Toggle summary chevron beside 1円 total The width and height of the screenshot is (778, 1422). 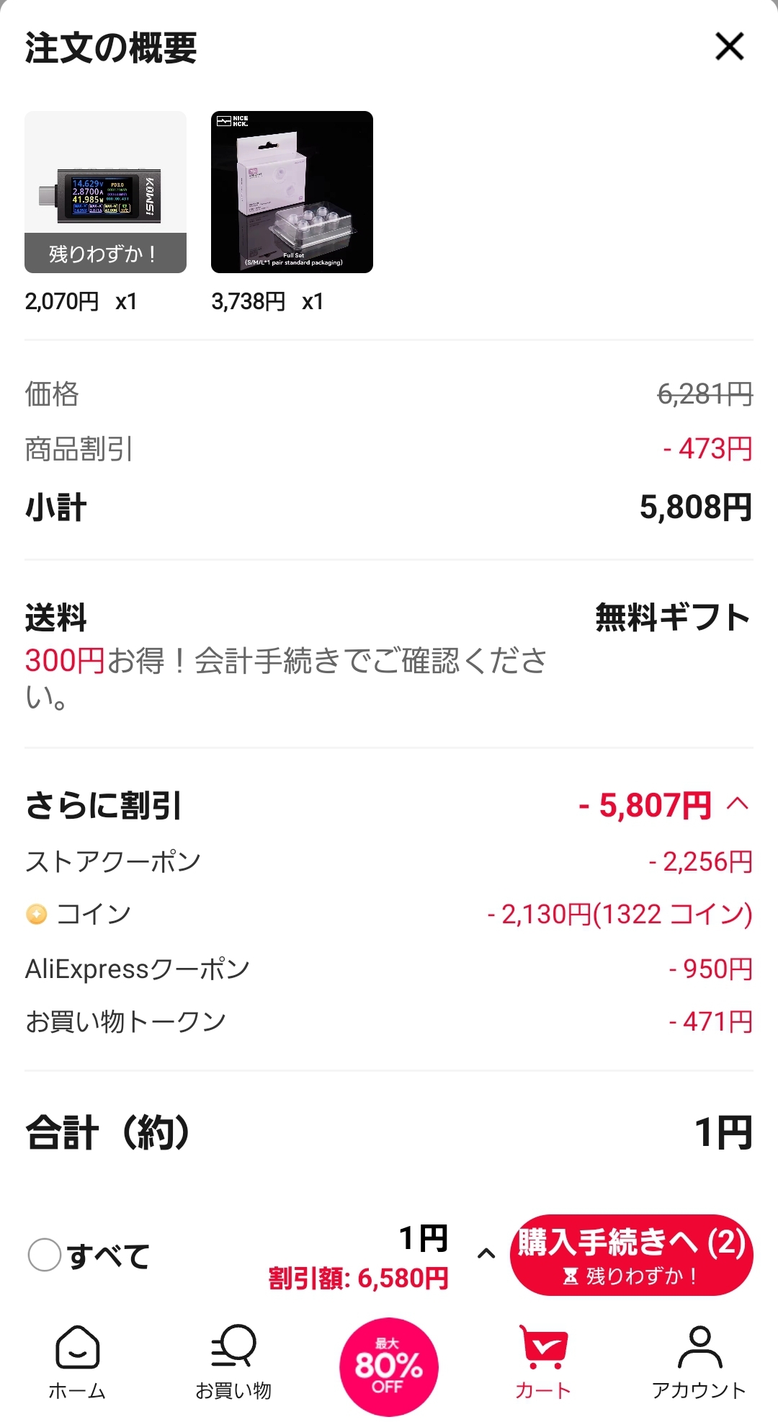click(x=486, y=1254)
